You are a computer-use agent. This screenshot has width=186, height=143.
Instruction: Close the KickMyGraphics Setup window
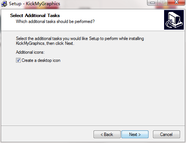(x=176, y=3)
